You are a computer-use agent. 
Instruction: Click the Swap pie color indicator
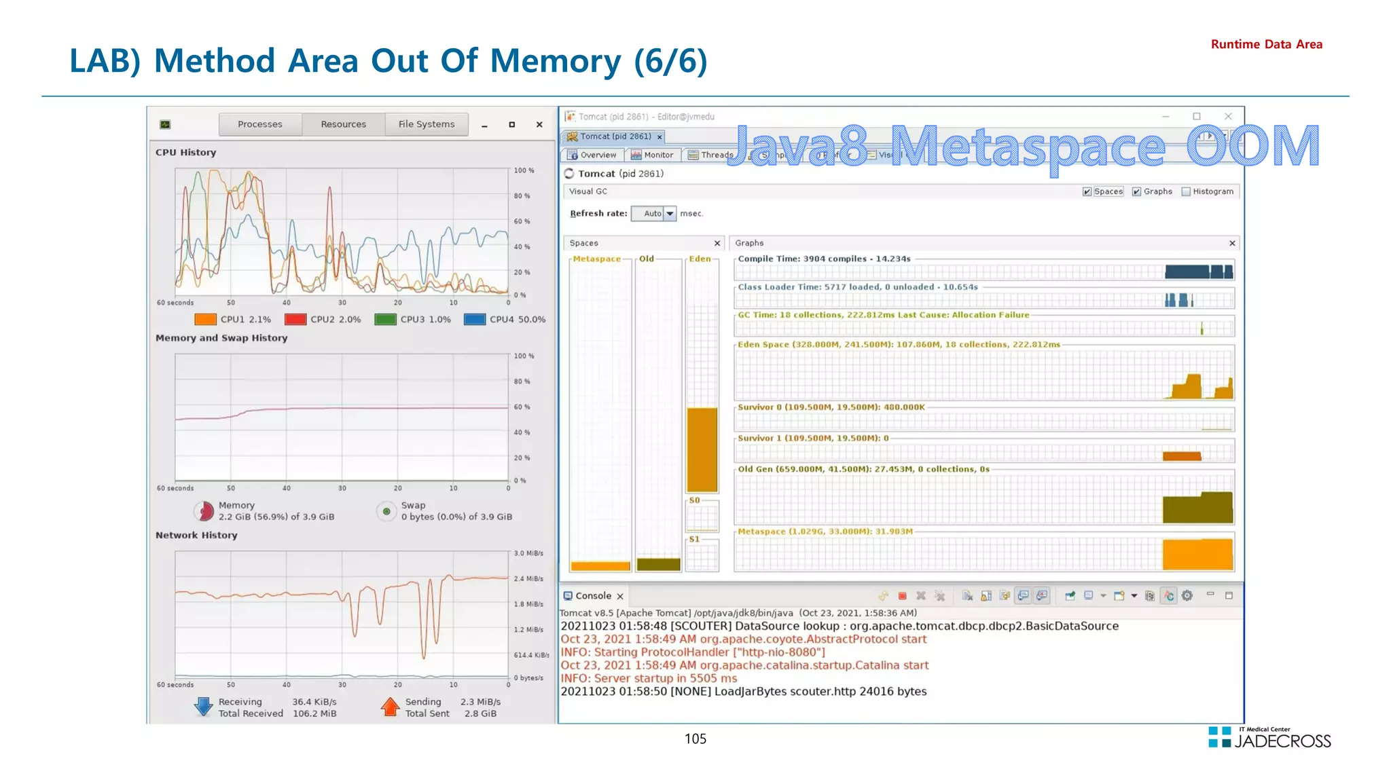point(386,511)
